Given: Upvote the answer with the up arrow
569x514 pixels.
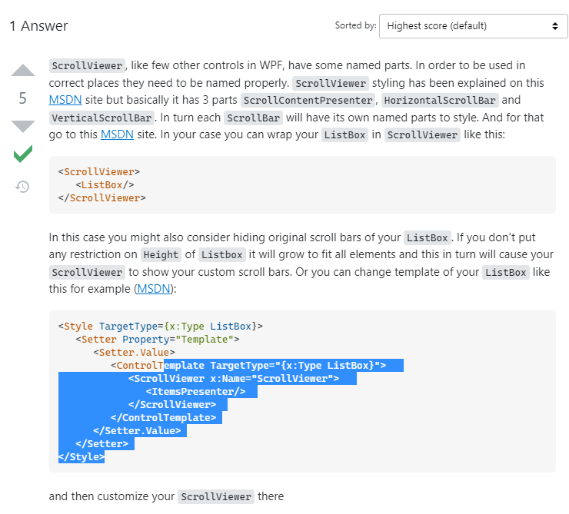Looking at the screenshot, I should pos(23,71).
